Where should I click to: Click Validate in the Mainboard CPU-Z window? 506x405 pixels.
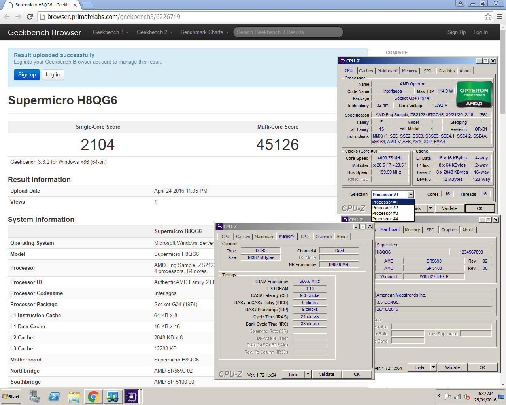[x=452, y=367]
